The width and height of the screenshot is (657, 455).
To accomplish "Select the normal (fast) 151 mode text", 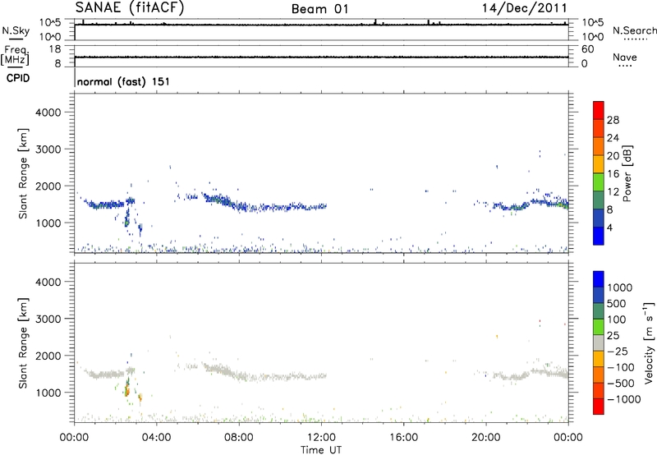I will (124, 81).
